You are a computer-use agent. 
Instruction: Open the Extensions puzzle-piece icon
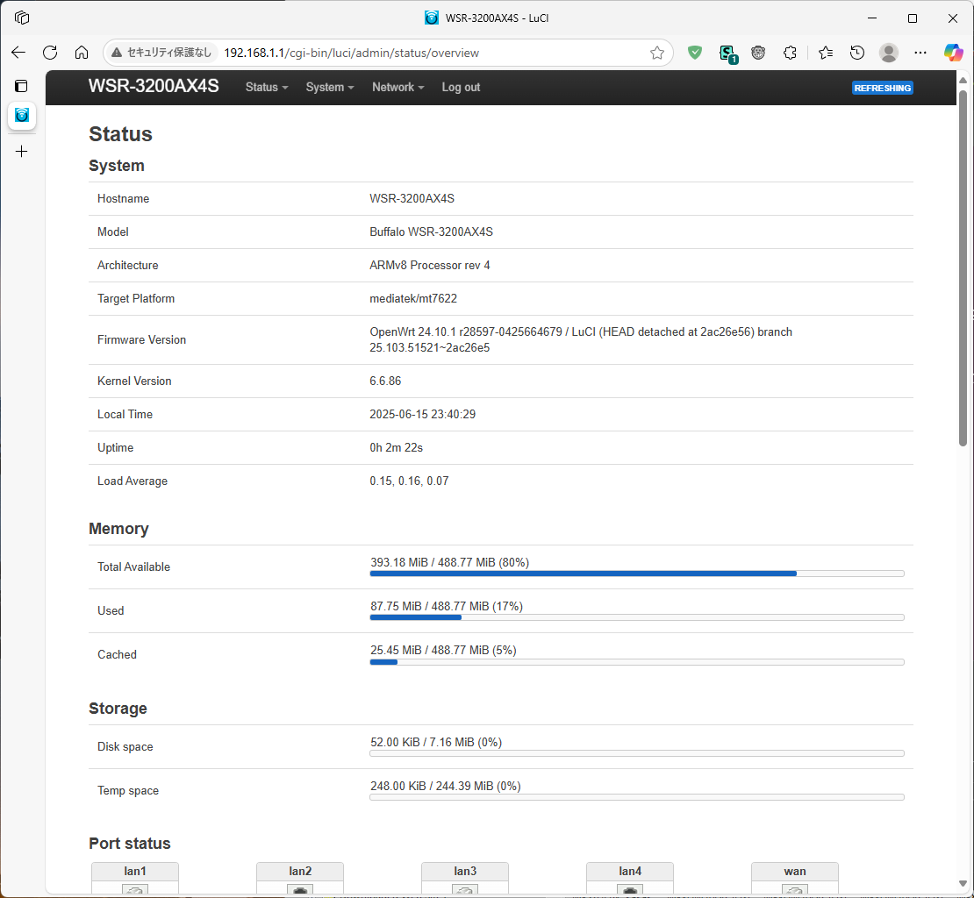[x=790, y=53]
